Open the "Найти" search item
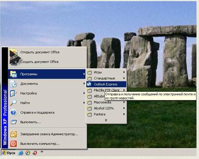This screenshot has height=159, width=199. pyautogui.click(x=47, y=103)
